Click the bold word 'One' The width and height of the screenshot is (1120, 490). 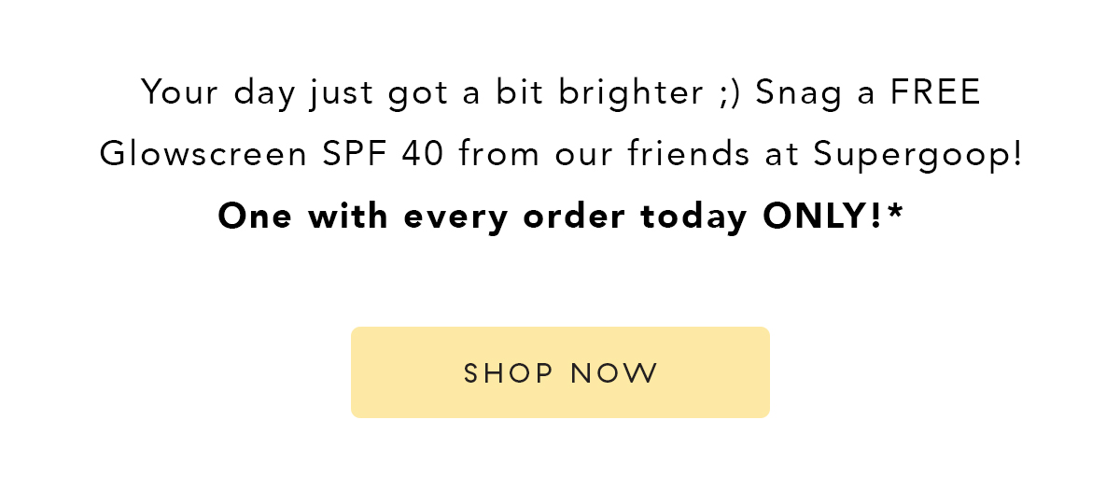pos(256,217)
